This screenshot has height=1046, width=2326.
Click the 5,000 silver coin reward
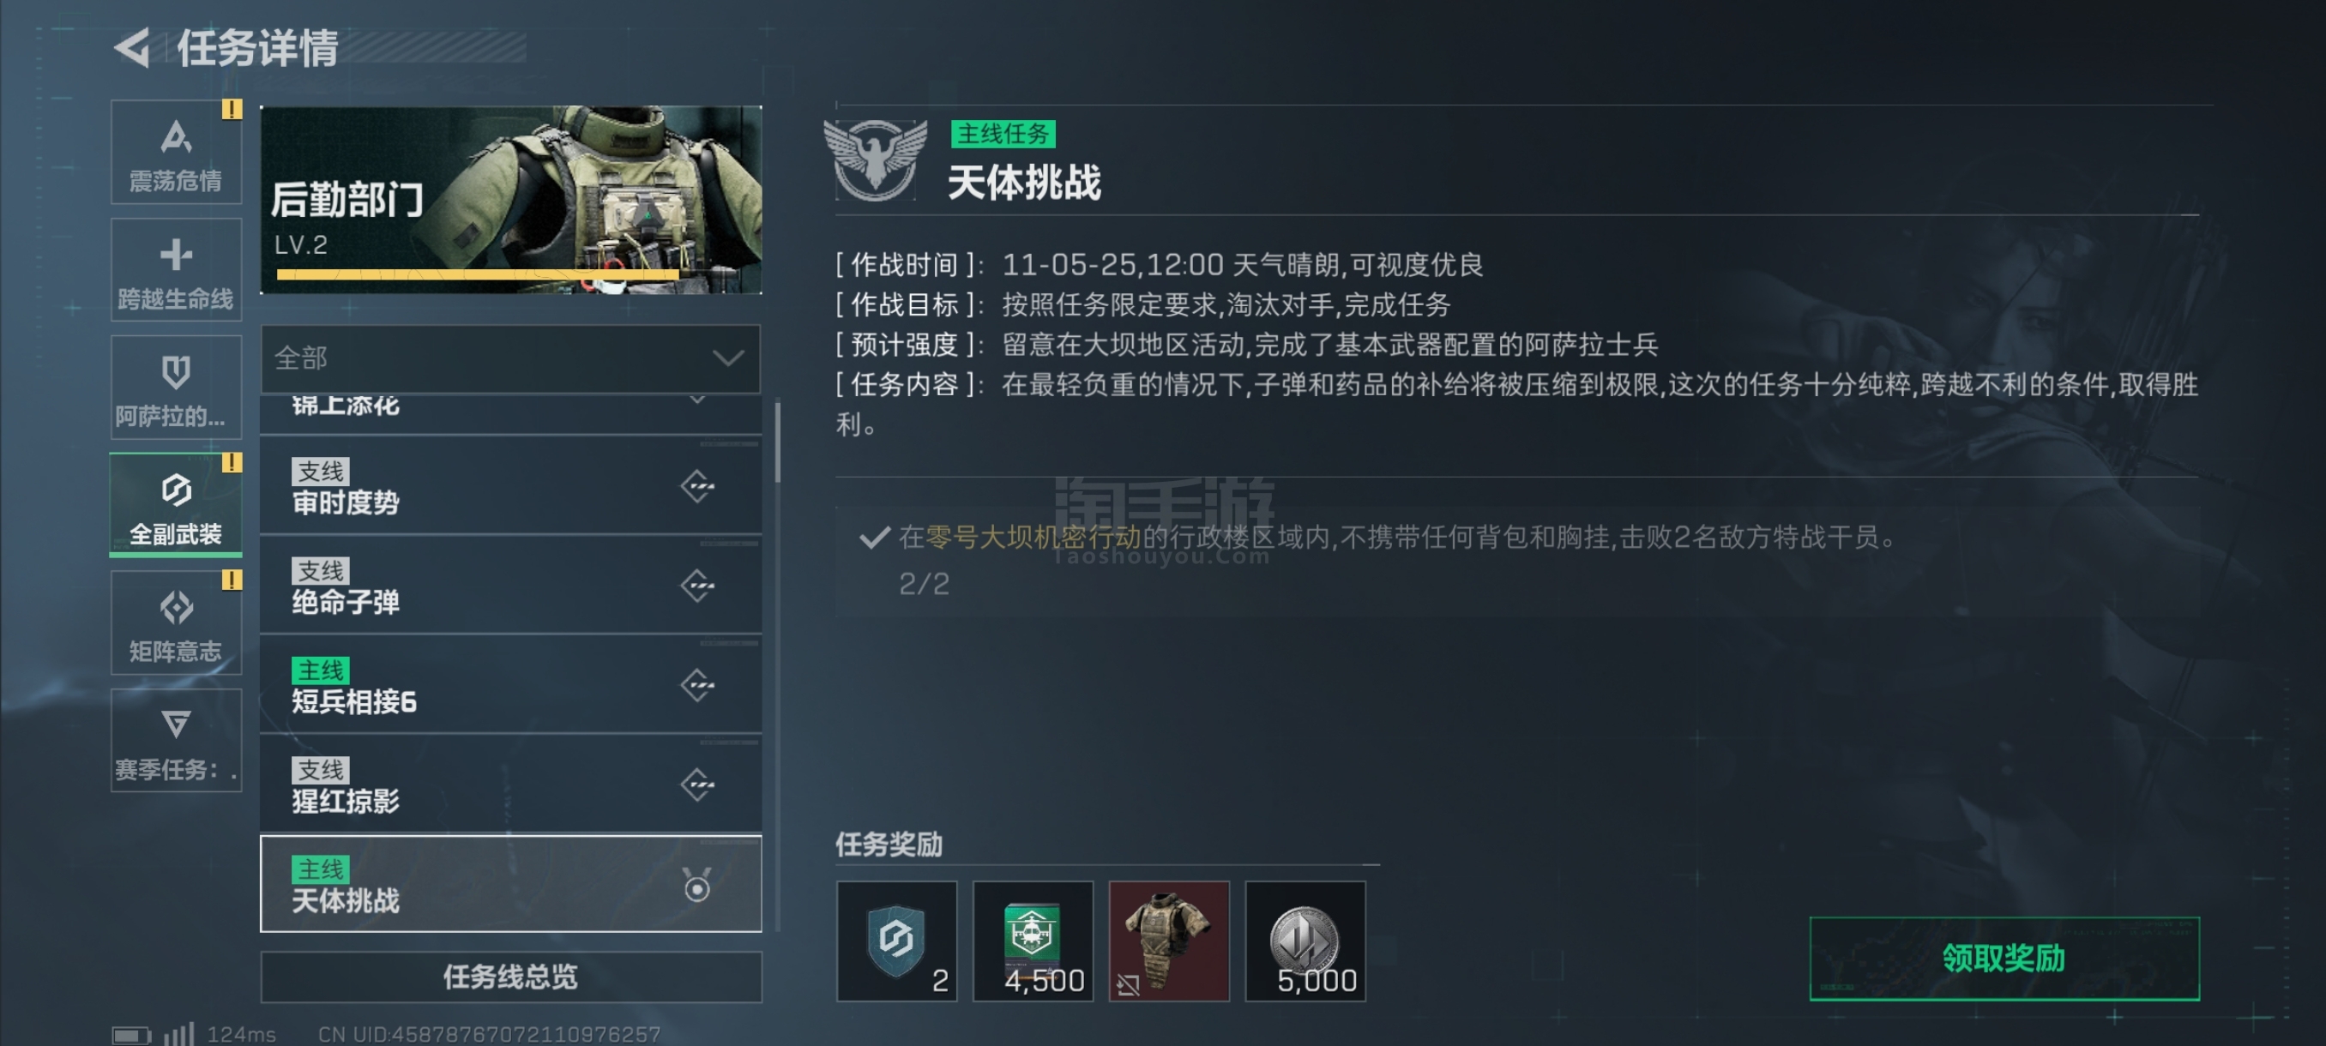coord(1305,941)
